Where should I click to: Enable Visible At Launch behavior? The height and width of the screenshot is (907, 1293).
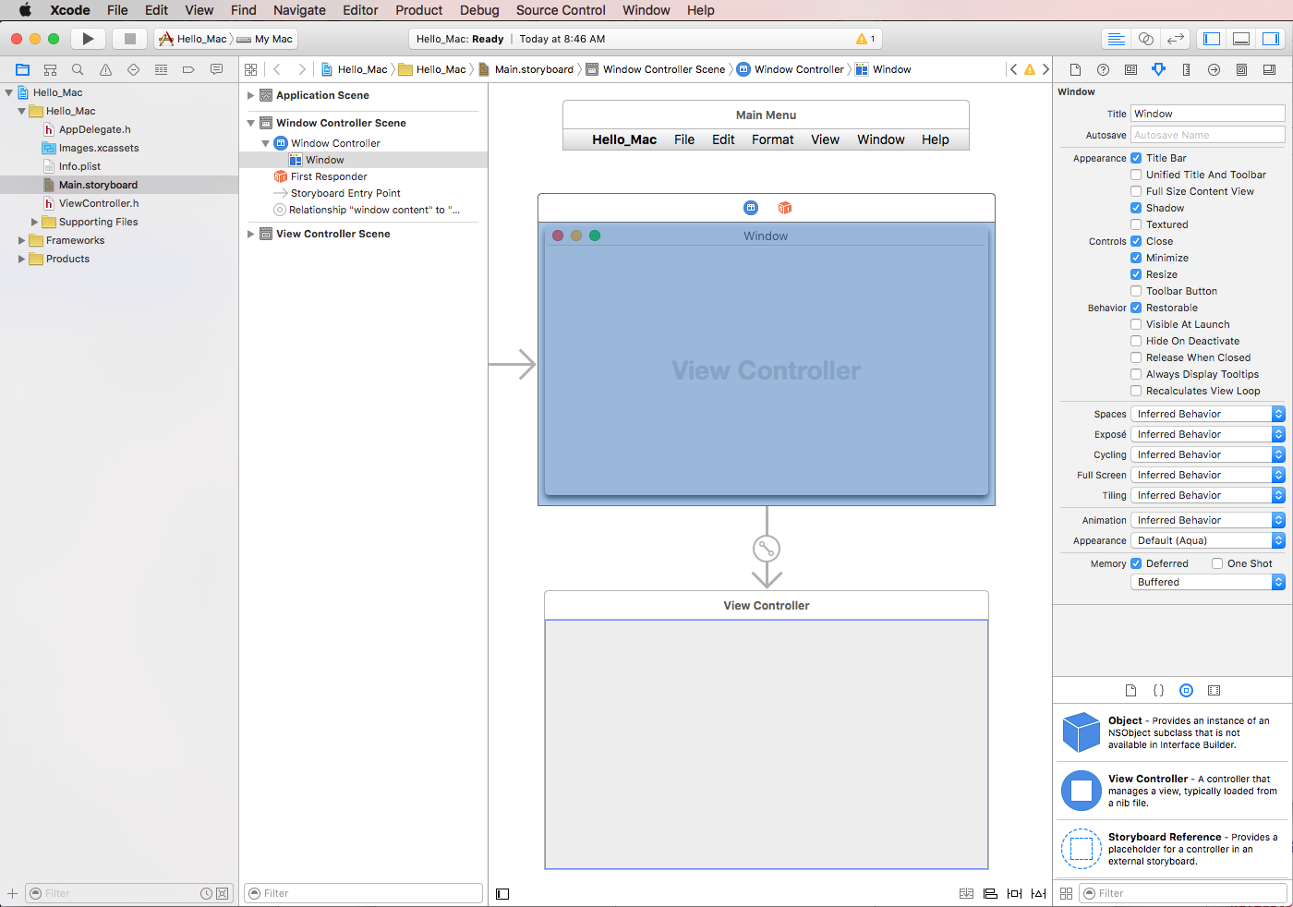click(x=1136, y=324)
